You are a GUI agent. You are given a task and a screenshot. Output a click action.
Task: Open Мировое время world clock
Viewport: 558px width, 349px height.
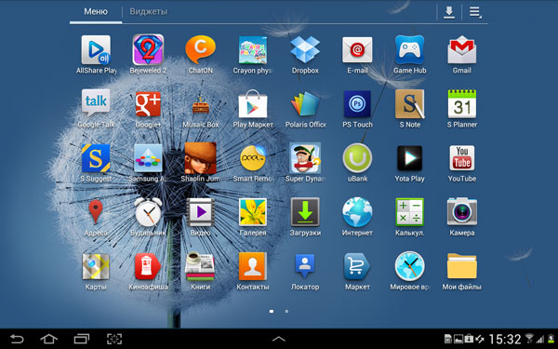click(409, 266)
